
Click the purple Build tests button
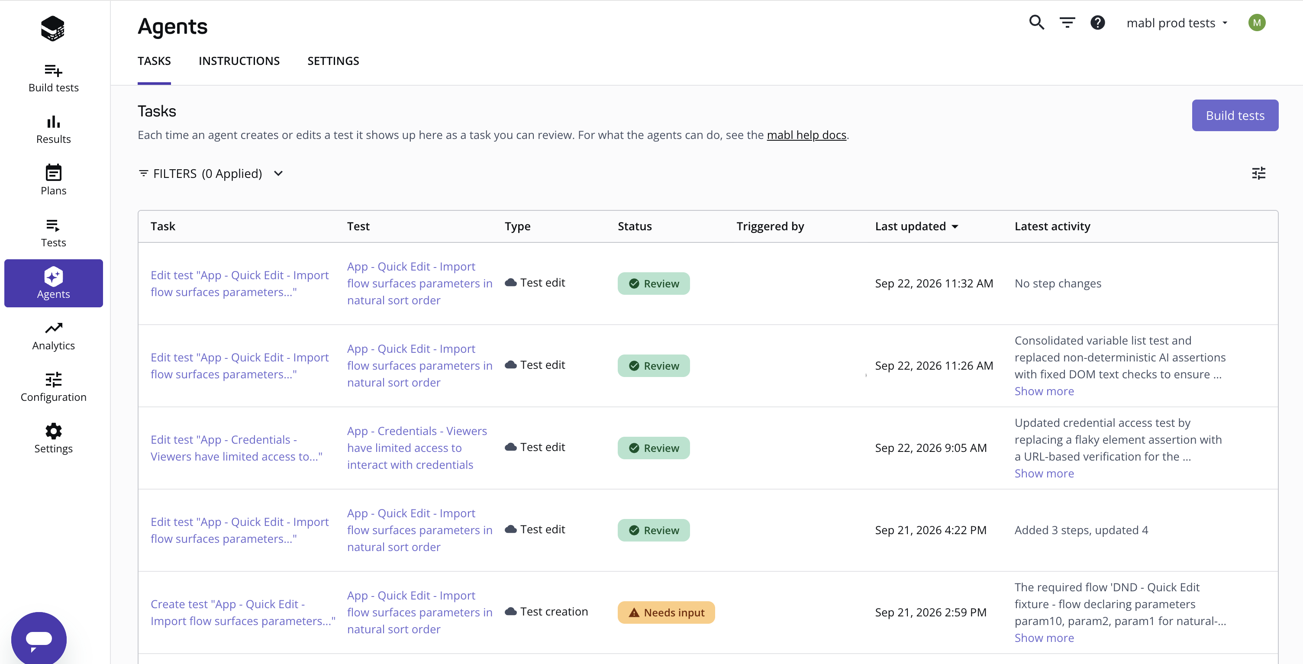(1235, 115)
